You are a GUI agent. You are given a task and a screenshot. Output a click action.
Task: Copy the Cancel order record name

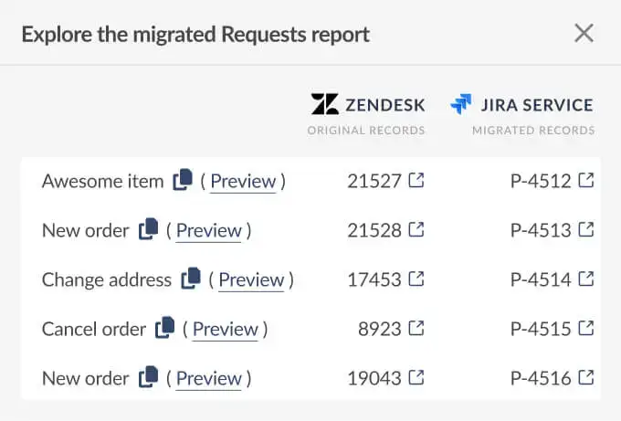coord(165,328)
